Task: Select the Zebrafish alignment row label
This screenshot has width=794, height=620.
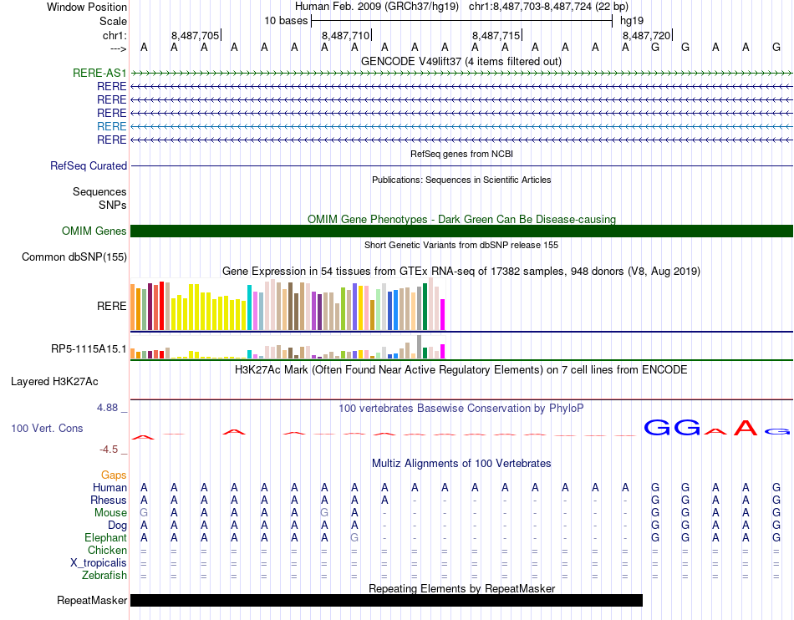Action: [x=104, y=576]
